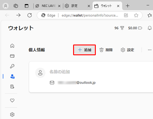
Task: Select personal info icon in sidebar
Action: pos(12,76)
